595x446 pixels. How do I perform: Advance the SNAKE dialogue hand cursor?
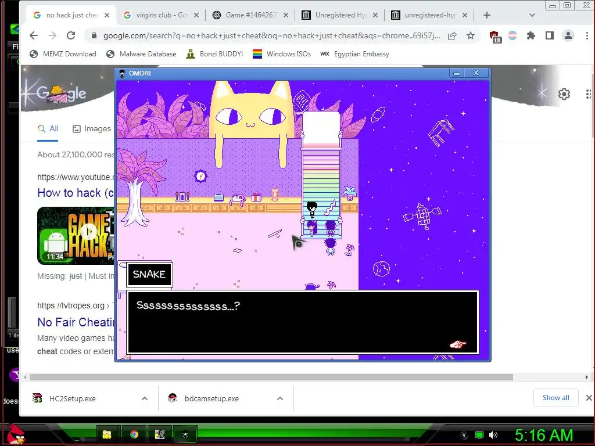pos(458,344)
